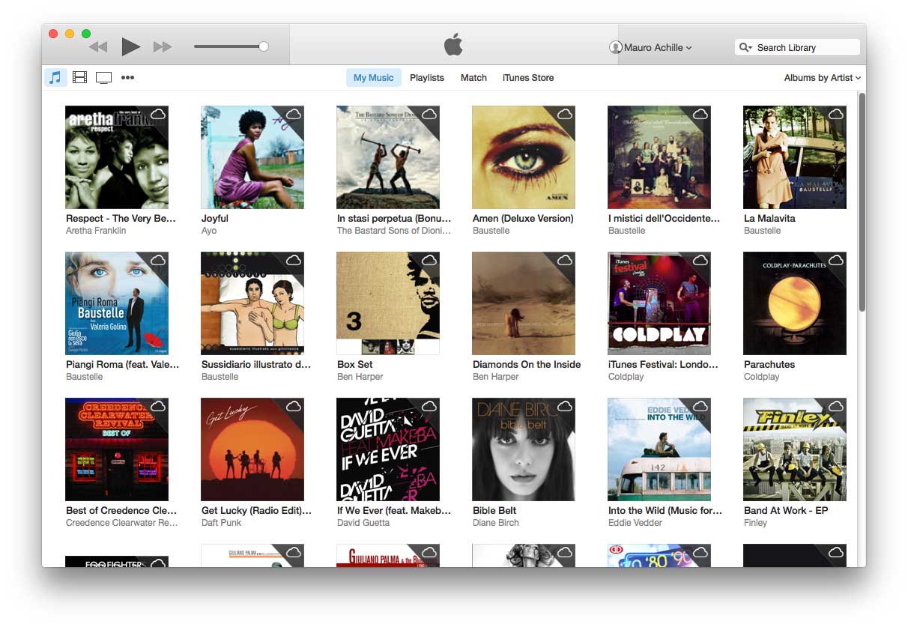Viewport: 908px width, 627px height.
Task: Click cloud icon on iTunes Festival cover
Action: [x=700, y=261]
